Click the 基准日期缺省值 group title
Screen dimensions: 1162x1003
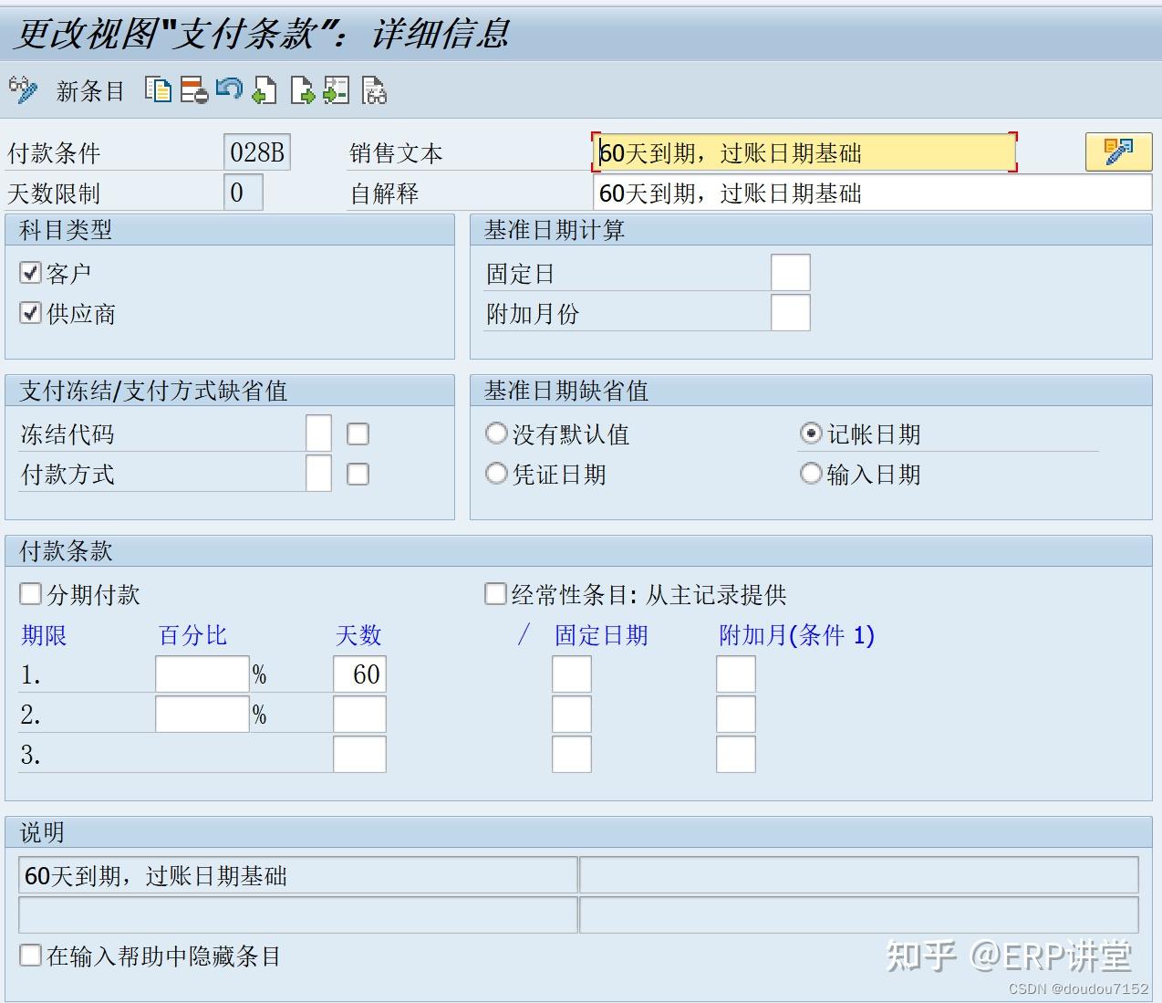(566, 391)
